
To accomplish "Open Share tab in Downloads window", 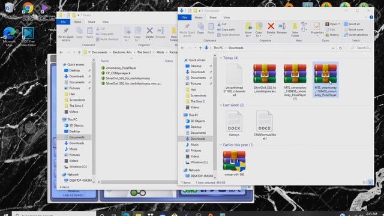I will click(x=212, y=17).
